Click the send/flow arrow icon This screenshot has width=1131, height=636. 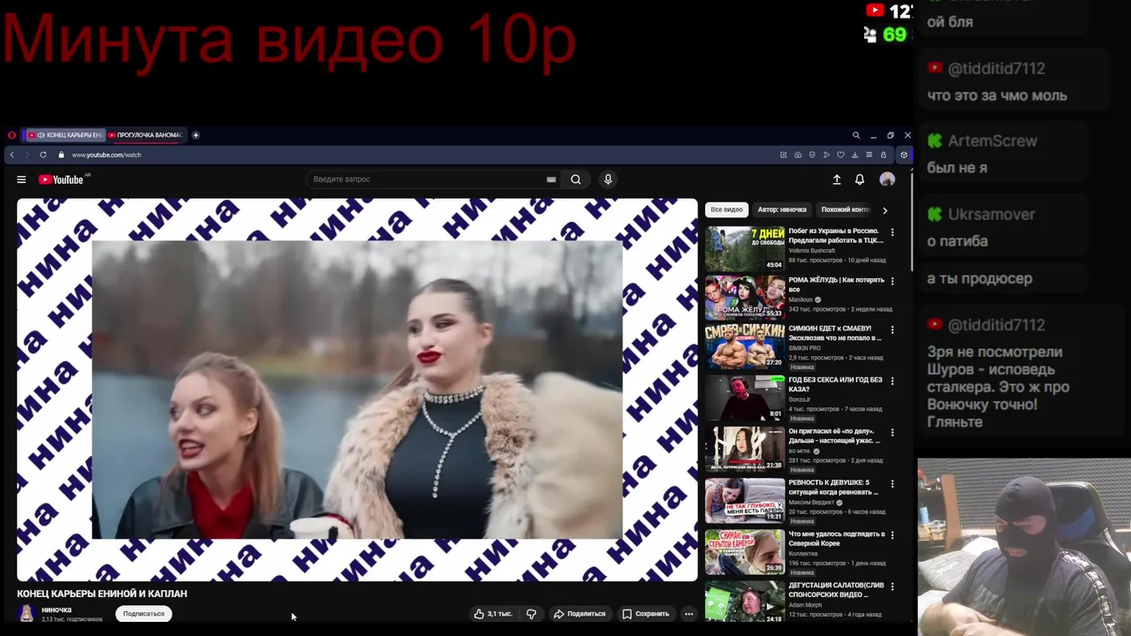pos(826,155)
